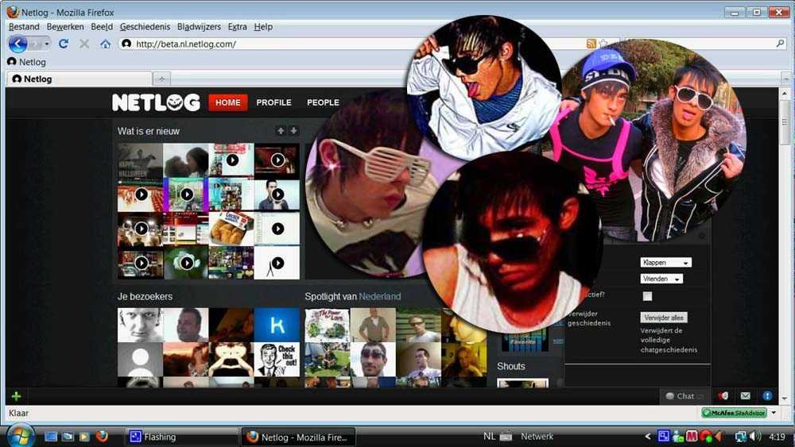Launch Firefox from the quick launch bar

pyautogui.click(x=102, y=437)
